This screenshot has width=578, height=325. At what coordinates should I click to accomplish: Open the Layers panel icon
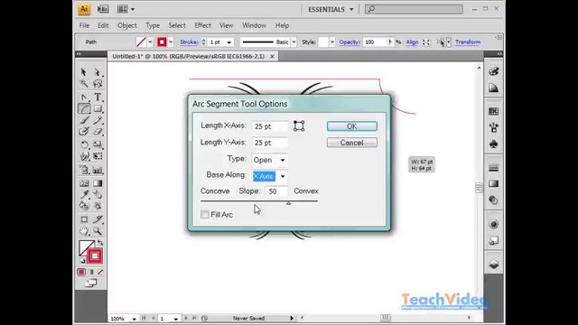(x=494, y=265)
